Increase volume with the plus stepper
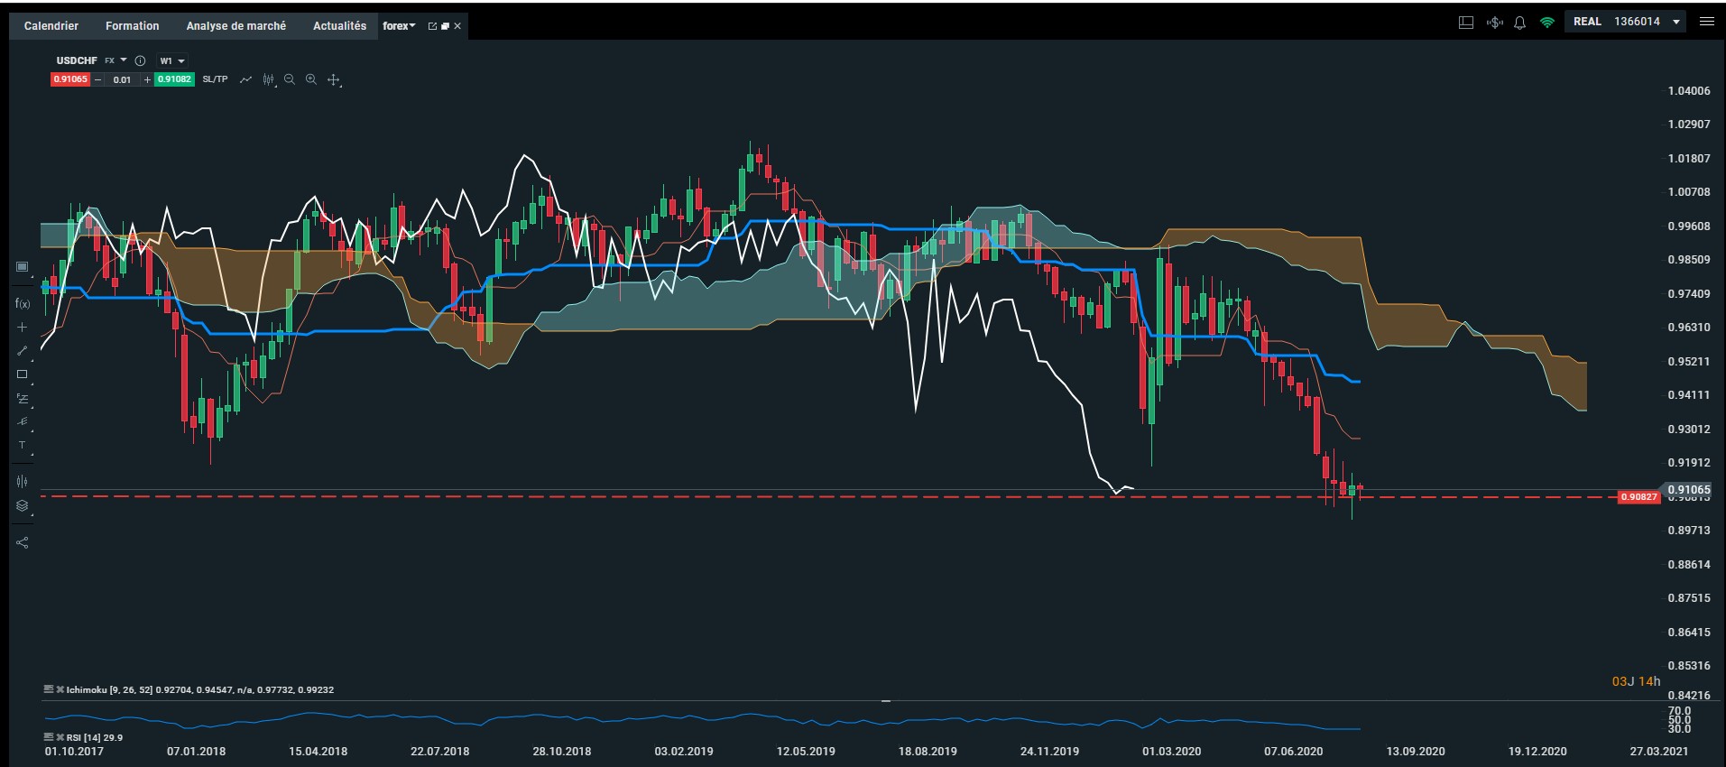 click(147, 79)
